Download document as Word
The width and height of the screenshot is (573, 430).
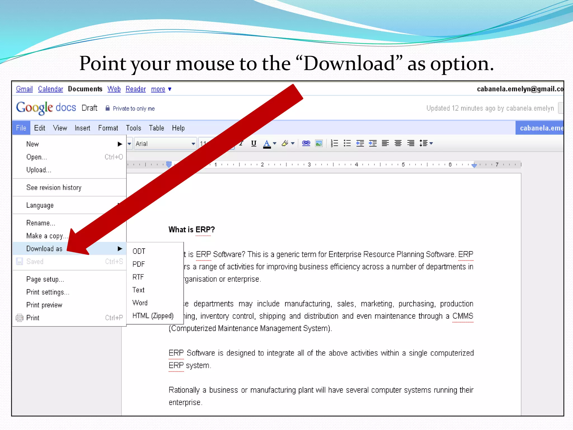(x=155, y=303)
